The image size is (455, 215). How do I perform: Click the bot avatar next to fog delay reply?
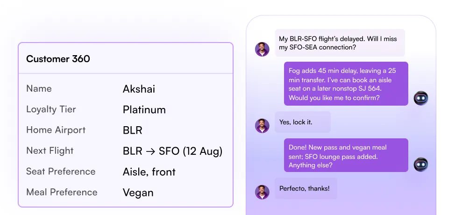point(421,98)
